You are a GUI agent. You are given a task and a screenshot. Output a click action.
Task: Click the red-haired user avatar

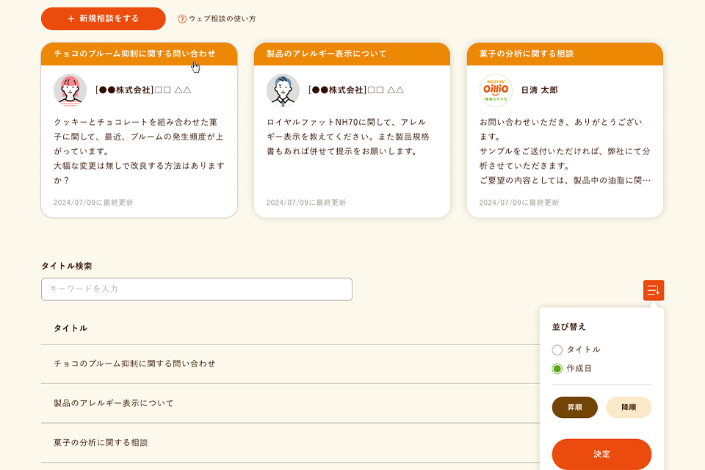pos(70,90)
